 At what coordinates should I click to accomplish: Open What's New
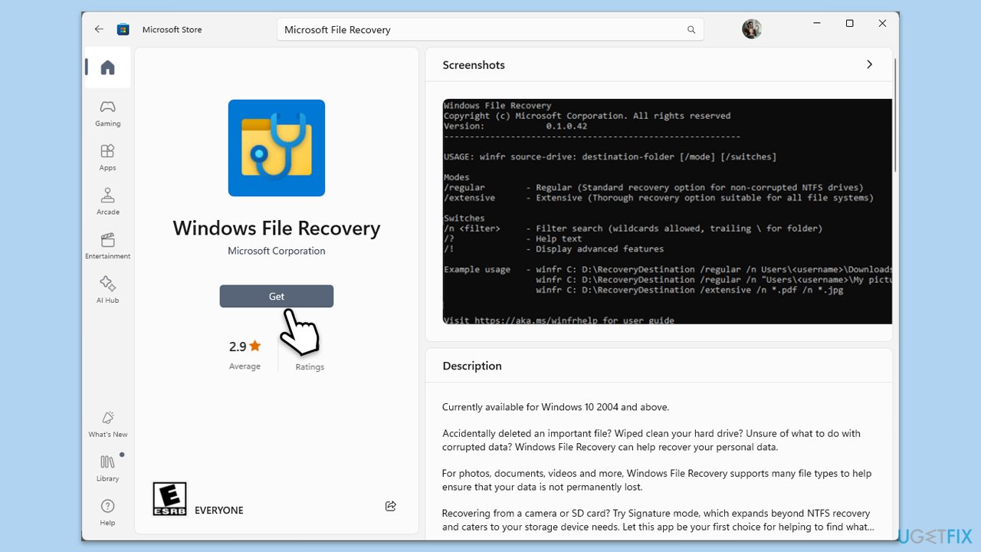coord(108,424)
